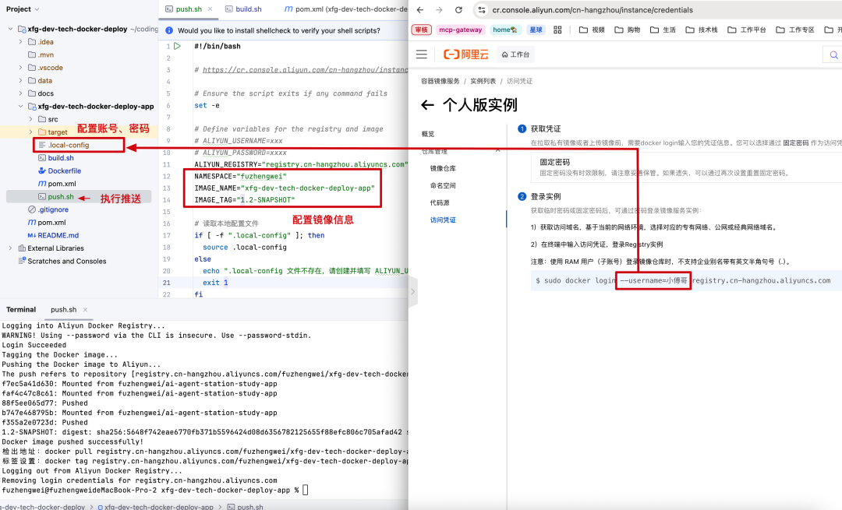This screenshot has height=510, width=842.
Task: Open the Project view dropdown
Action: [23, 9]
